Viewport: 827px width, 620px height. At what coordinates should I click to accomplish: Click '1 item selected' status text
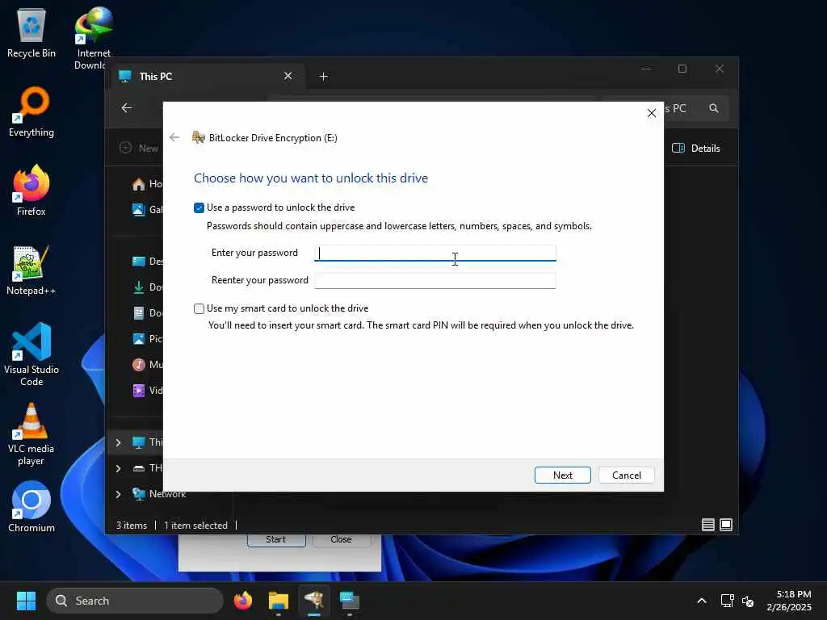[x=195, y=525]
